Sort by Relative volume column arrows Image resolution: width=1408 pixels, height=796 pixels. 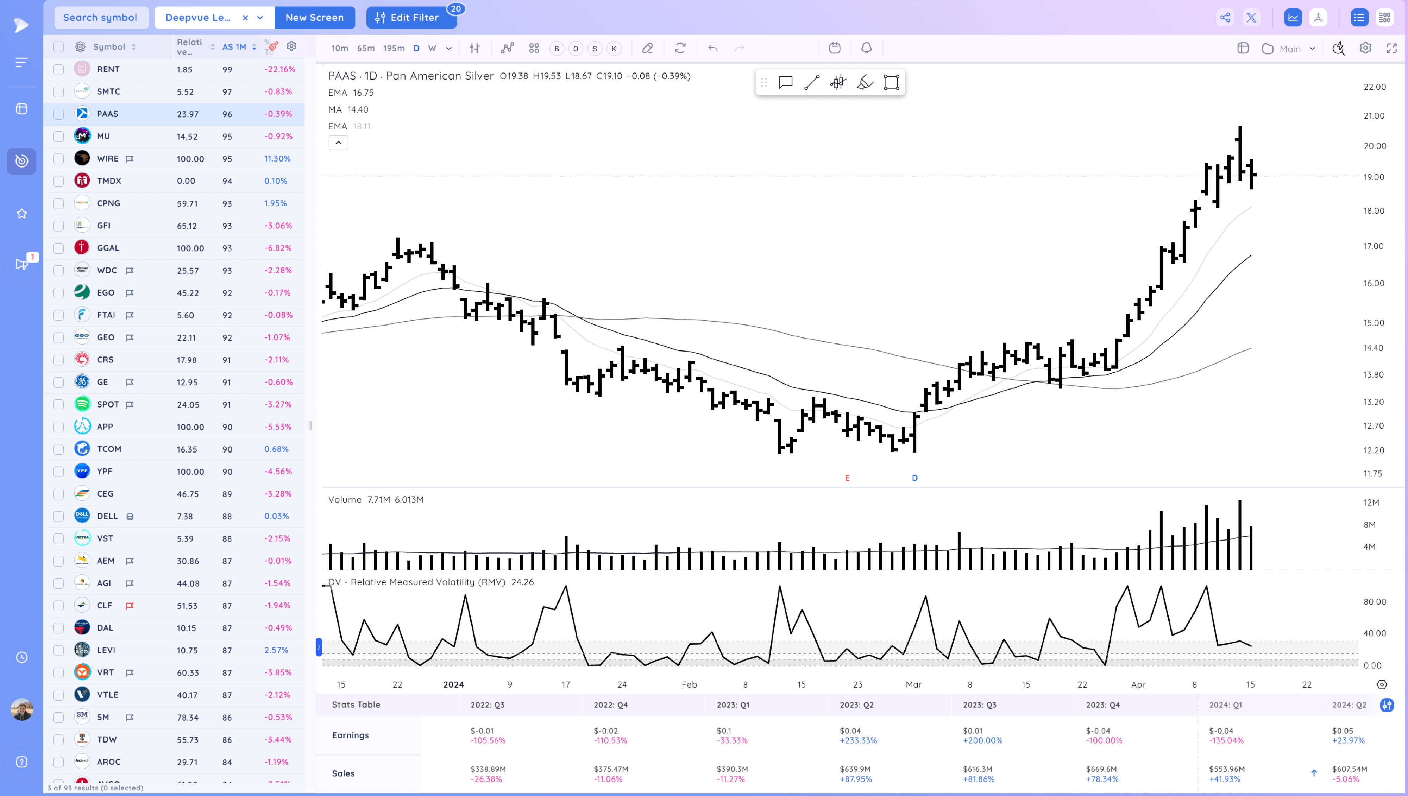click(x=213, y=47)
